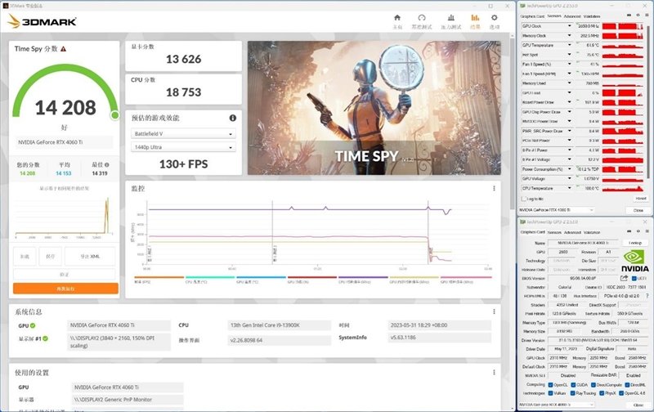Click the screenshot camera icon in GPU-Z Sensors window
The height and width of the screenshot is (412, 654).
coord(629,16)
